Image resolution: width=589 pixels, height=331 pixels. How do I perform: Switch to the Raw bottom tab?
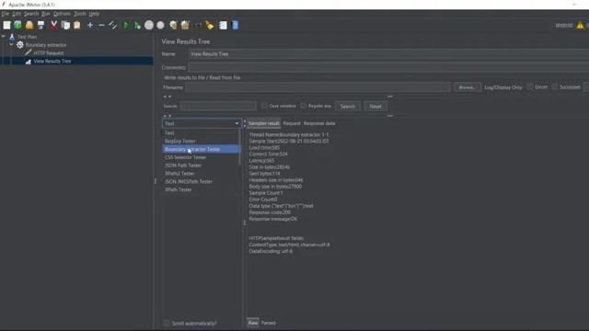pyautogui.click(x=253, y=323)
